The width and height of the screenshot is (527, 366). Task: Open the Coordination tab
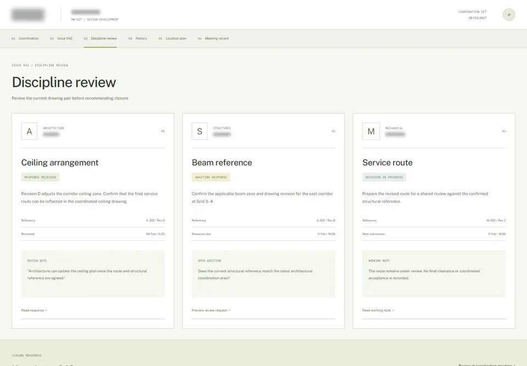pos(25,38)
